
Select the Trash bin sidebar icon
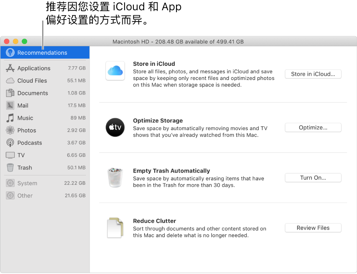(10, 168)
